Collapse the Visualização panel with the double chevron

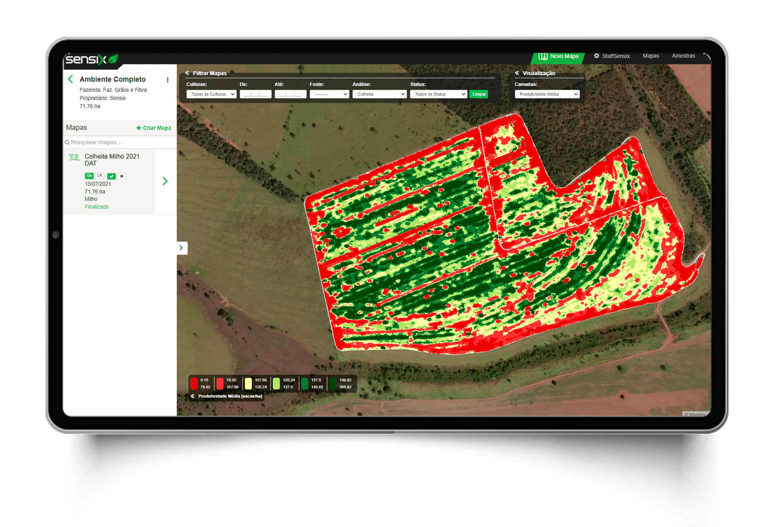(x=517, y=73)
